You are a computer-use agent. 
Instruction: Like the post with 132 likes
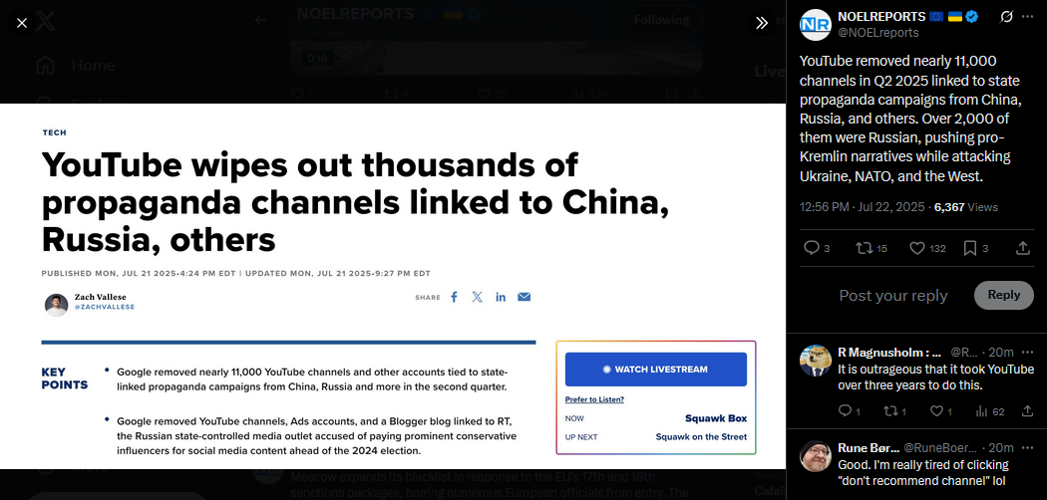(x=917, y=248)
